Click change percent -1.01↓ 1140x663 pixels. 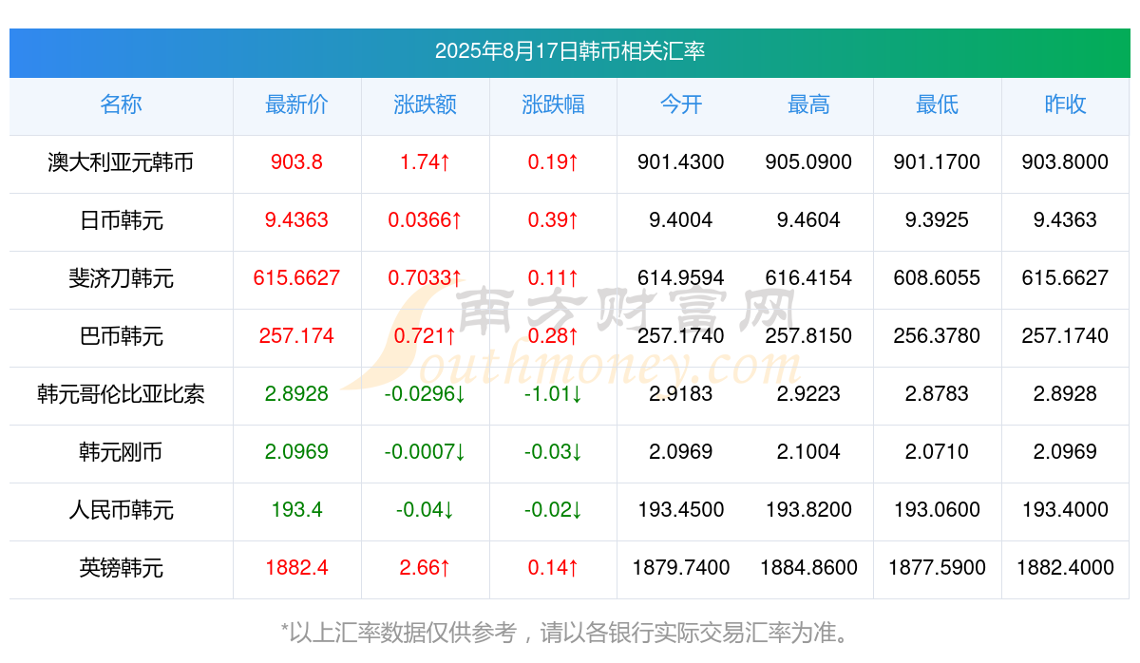coord(553,394)
